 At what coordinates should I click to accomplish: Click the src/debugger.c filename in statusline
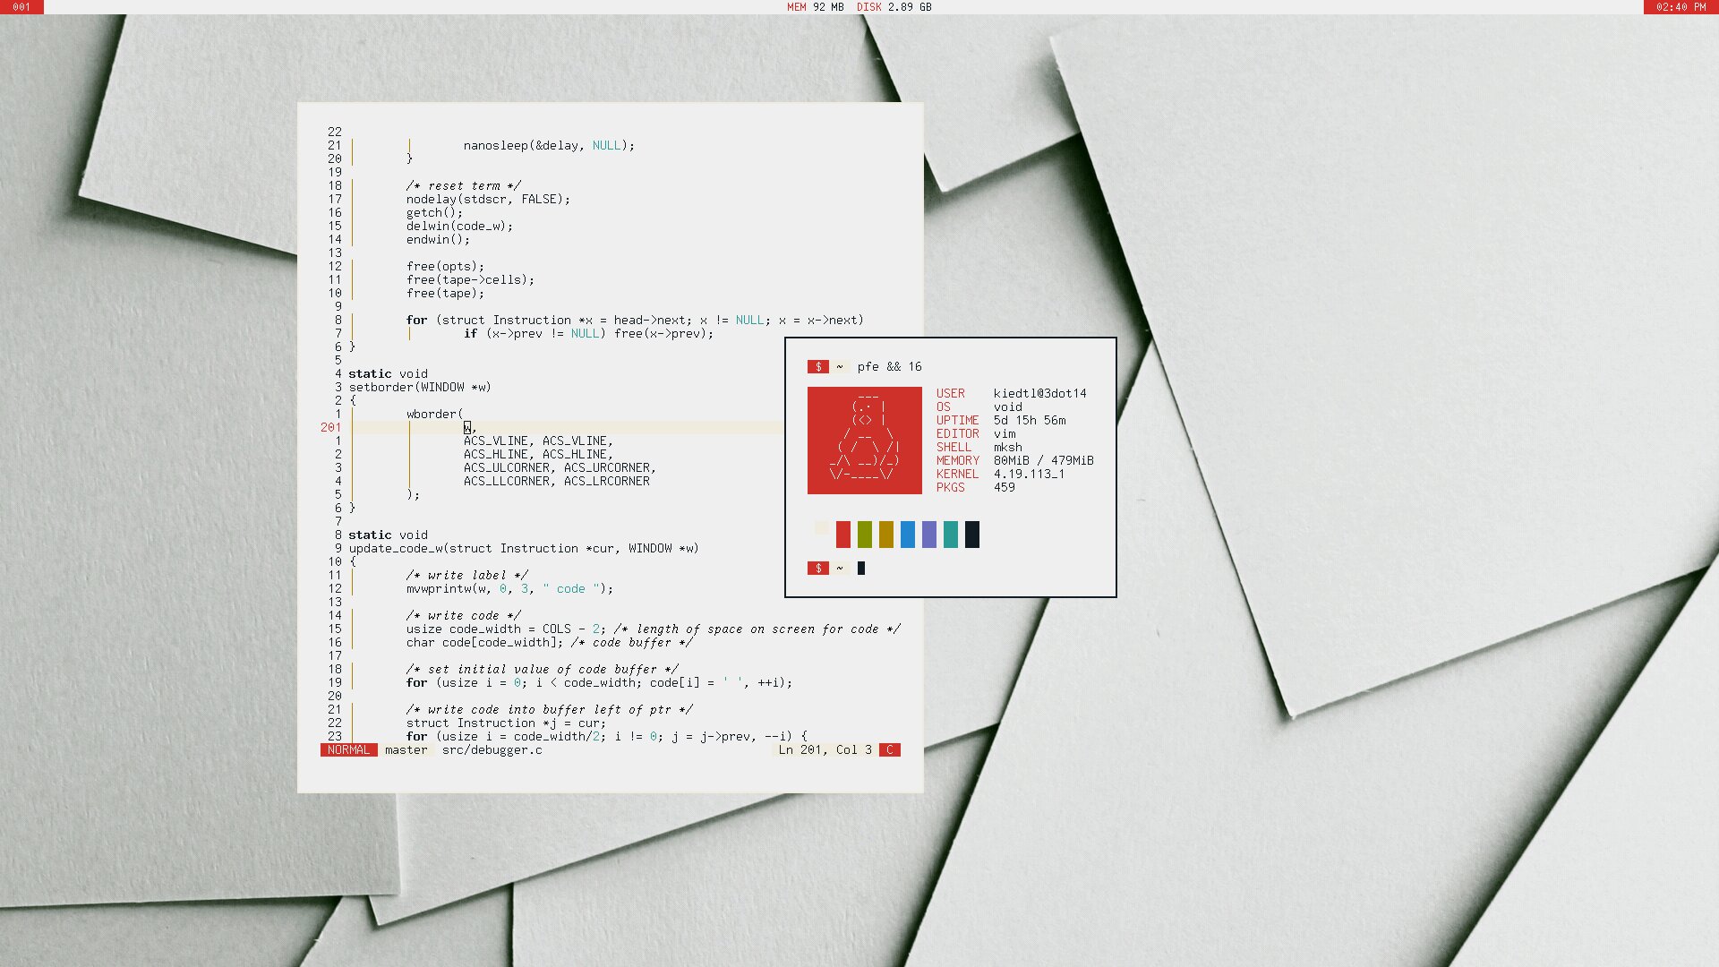(492, 750)
